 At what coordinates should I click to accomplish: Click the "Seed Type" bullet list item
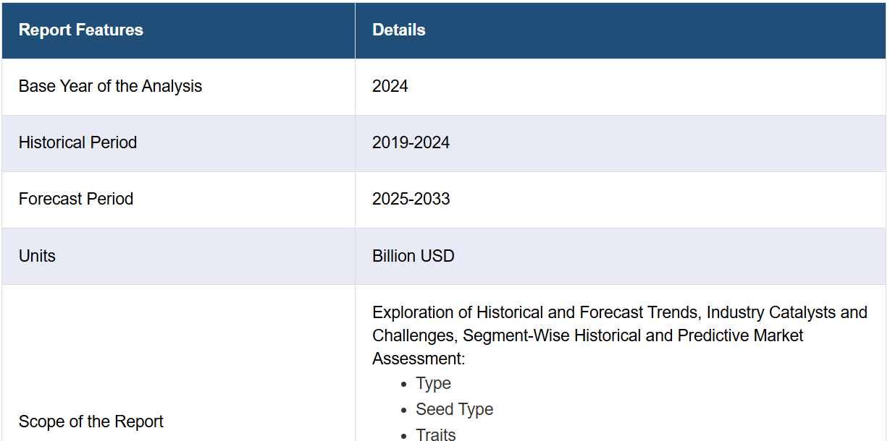pyautogui.click(x=454, y=410)
